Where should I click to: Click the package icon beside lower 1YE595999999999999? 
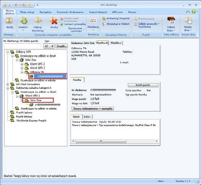coord(31,105)
